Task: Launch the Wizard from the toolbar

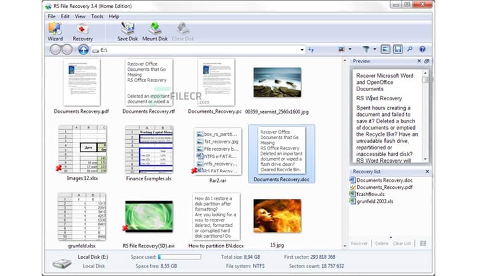Action: click(x=55, y=31)
